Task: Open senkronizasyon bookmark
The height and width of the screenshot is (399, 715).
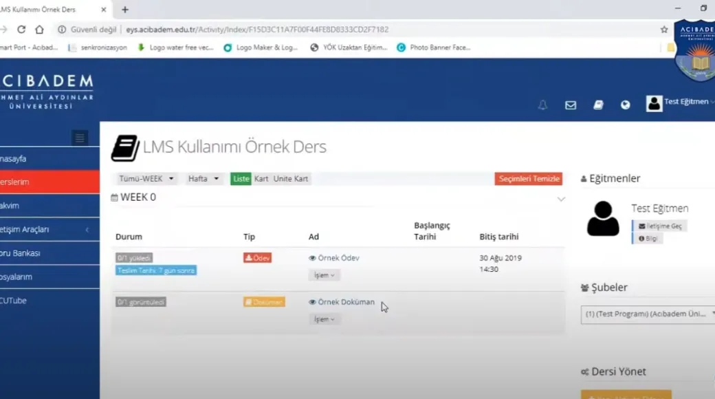Action: pos(98,47)
